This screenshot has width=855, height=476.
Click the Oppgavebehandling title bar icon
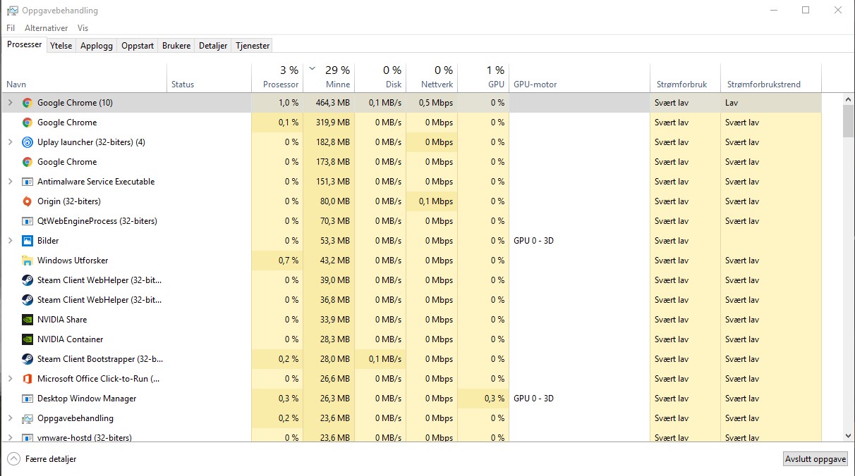(12, 11)
